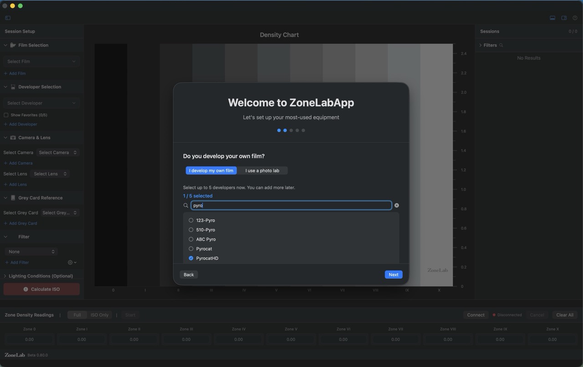Viewport: 583px width, 367px height.
Task: Open filter settings gear icon
Action: (x=72, y=263)
